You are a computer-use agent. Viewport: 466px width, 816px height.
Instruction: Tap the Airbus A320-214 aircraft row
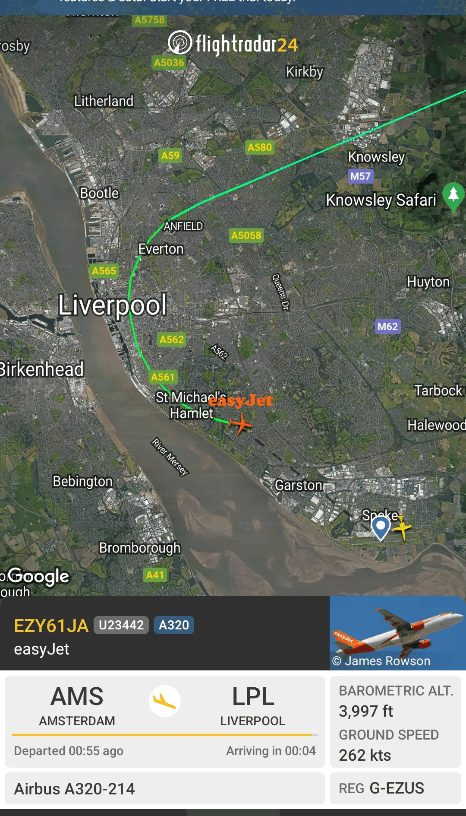164,788
